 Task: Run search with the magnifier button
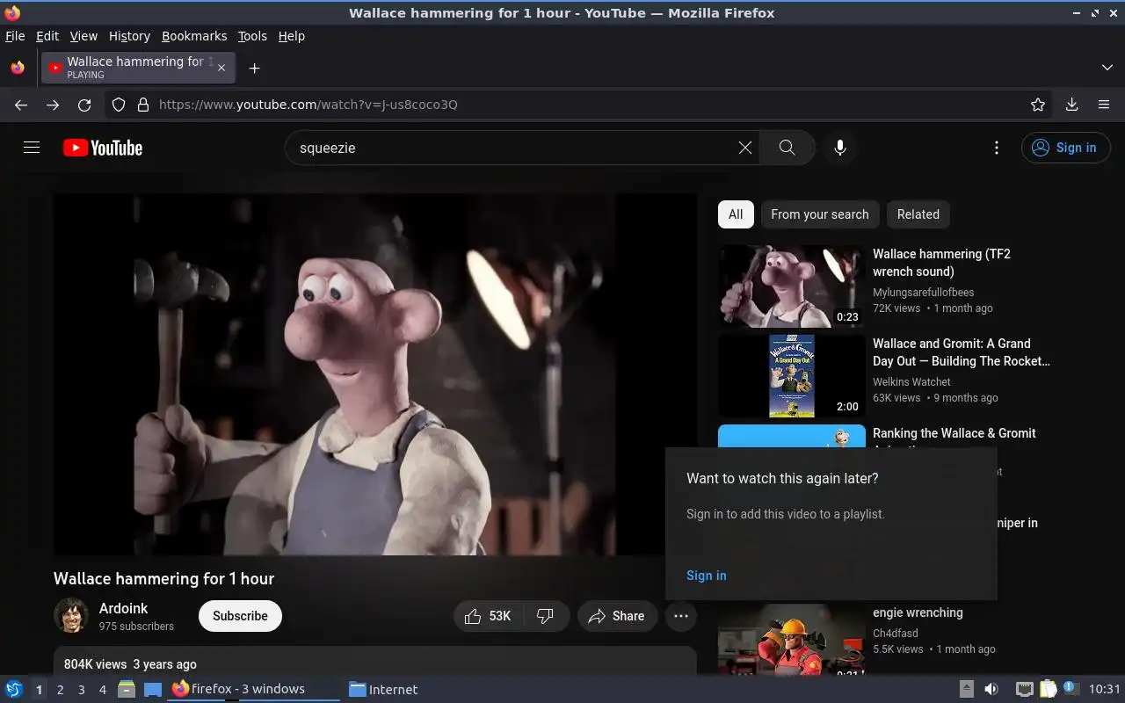click(x=787, y=148)
